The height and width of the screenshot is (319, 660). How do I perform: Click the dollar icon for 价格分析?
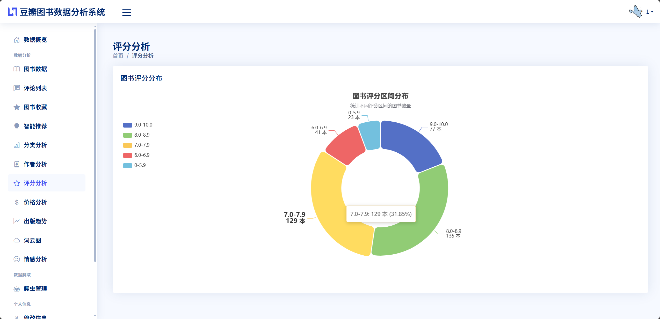[x=17, y=202]
